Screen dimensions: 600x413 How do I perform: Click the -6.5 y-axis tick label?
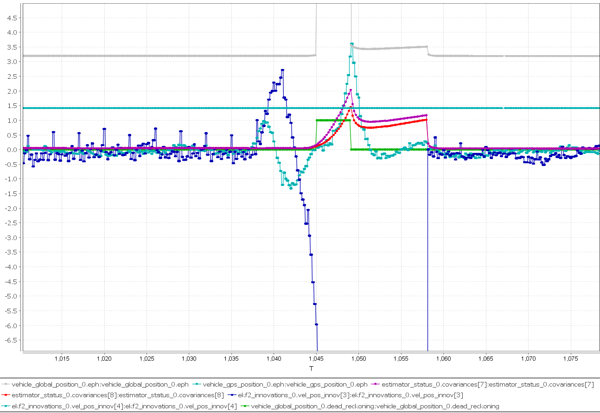12,340
